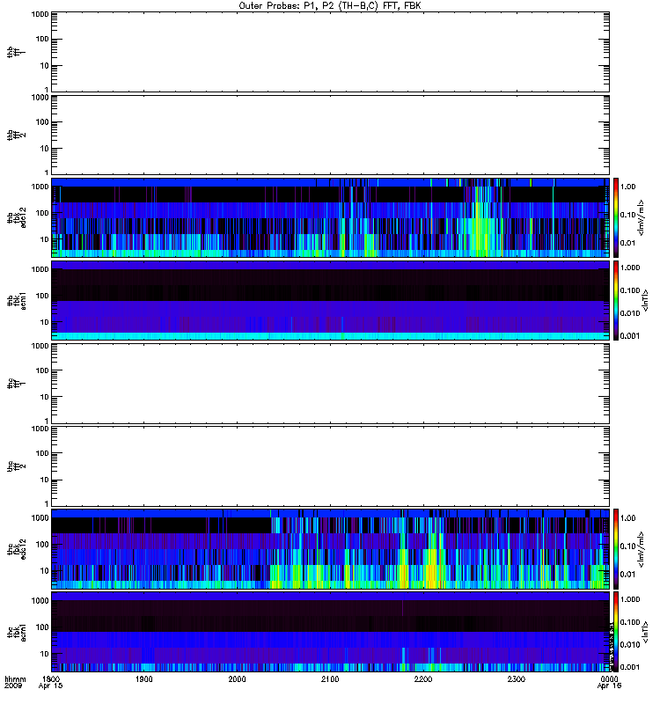Click the <|nT|> unit label beside thc scm1

645,632
